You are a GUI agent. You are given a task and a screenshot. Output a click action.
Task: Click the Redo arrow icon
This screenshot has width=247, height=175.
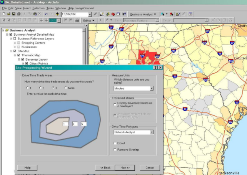click(51, 14)
